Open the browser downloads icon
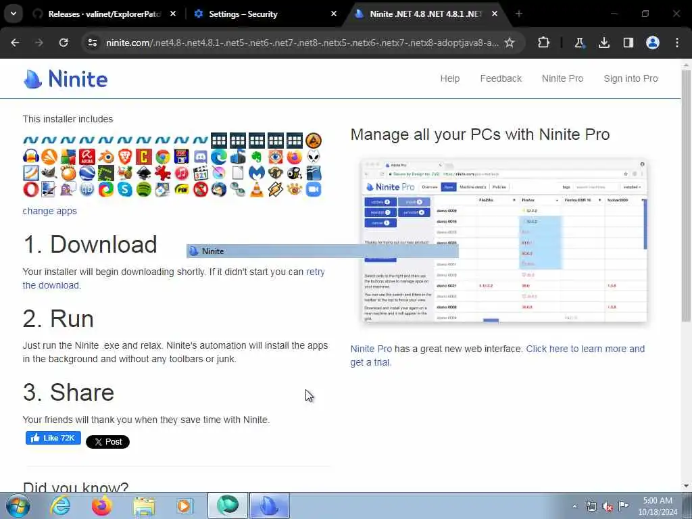Screen dimensions: 692x519 [x=603, y=43]
